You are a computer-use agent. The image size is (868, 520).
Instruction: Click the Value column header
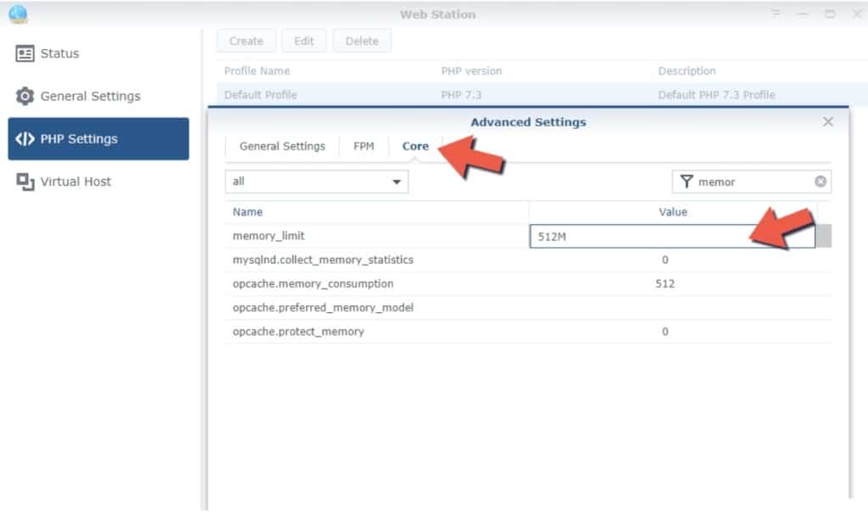click(672, 212)
